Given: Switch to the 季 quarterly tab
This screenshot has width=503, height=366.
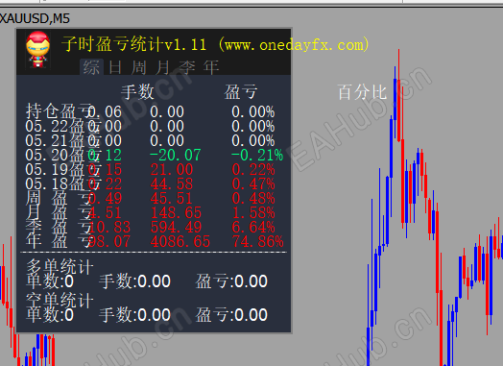Looking at the screenshot, I should 187,67.
